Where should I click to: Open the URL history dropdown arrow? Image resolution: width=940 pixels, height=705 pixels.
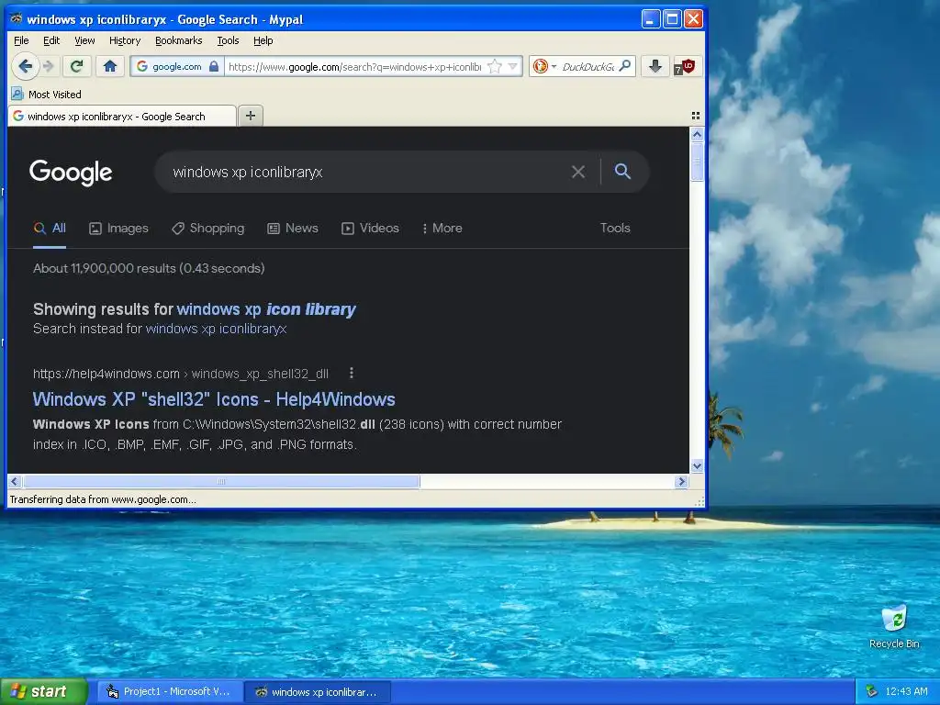pyautogui.click(x=512, y=66)
